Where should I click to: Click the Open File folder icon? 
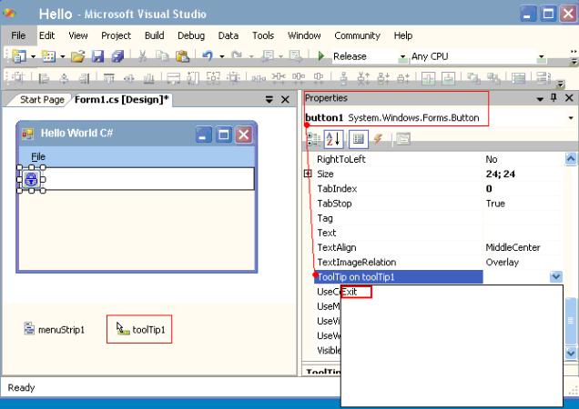pyautogui.click(x=78, y=56)
